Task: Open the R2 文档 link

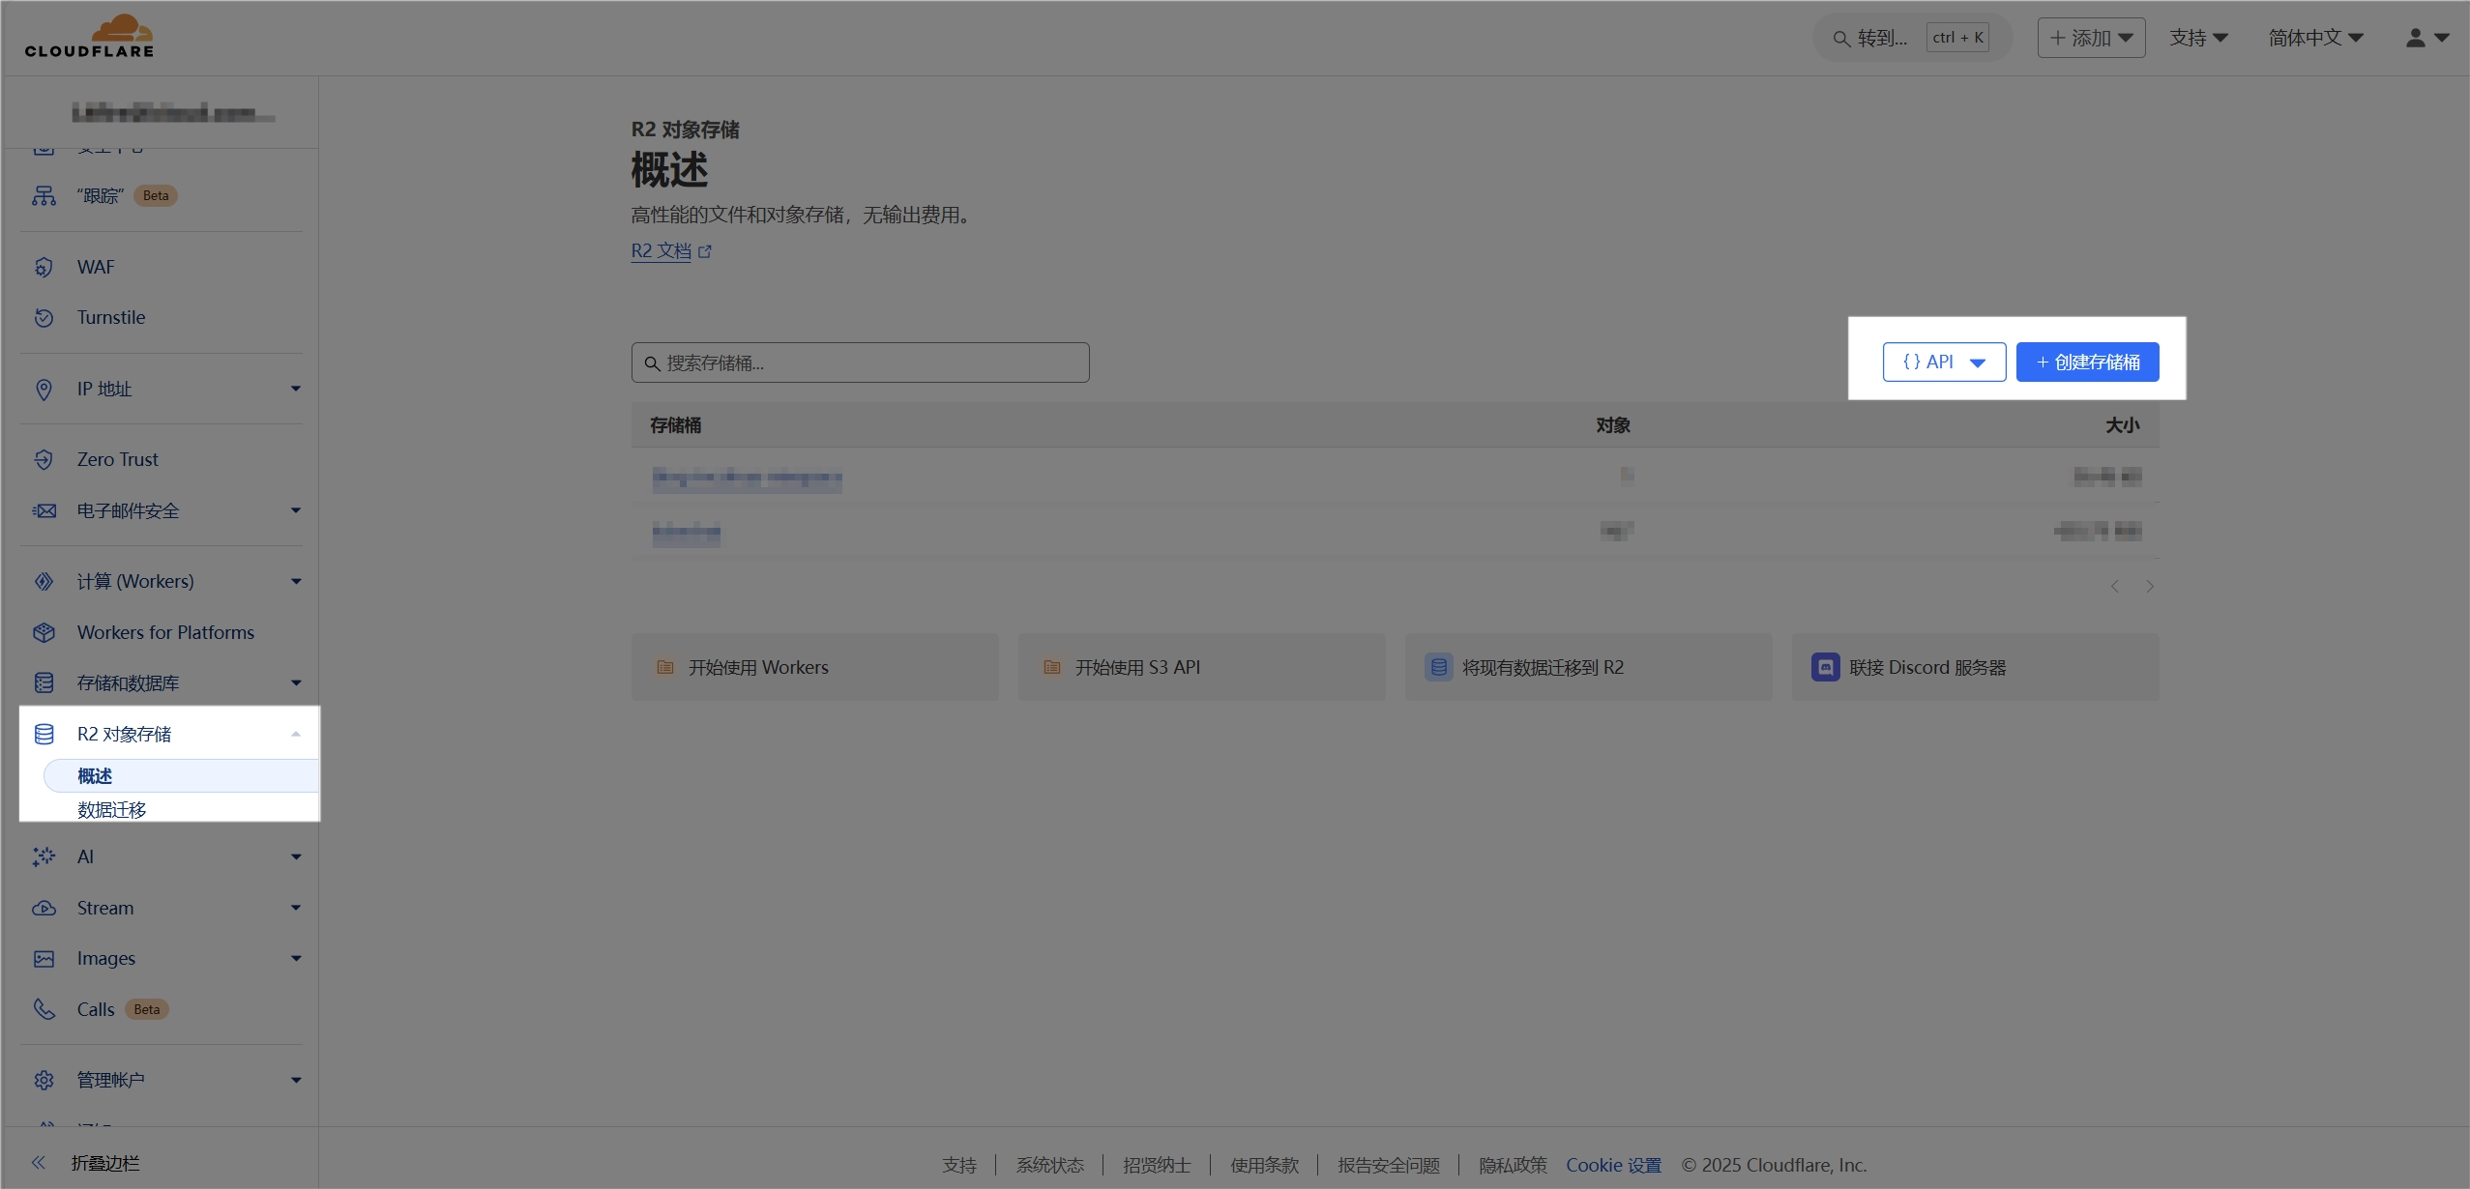Action: pos(662,251)
